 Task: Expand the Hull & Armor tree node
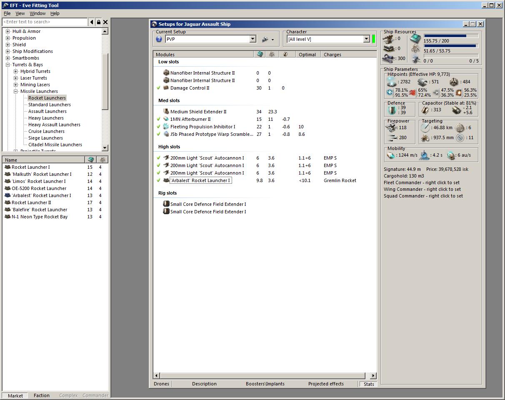[x=7, y=31]
